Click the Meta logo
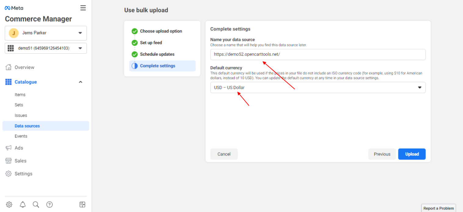The image size is (463, 212). [14, 8]
